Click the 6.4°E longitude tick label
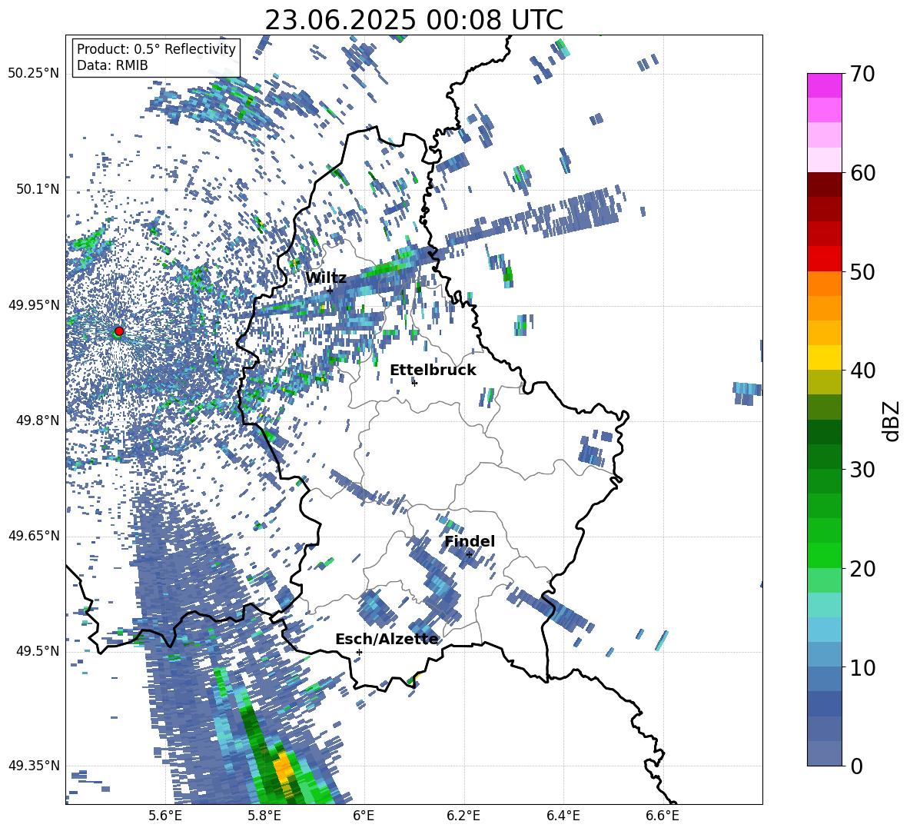 click(x=563, y=816)
